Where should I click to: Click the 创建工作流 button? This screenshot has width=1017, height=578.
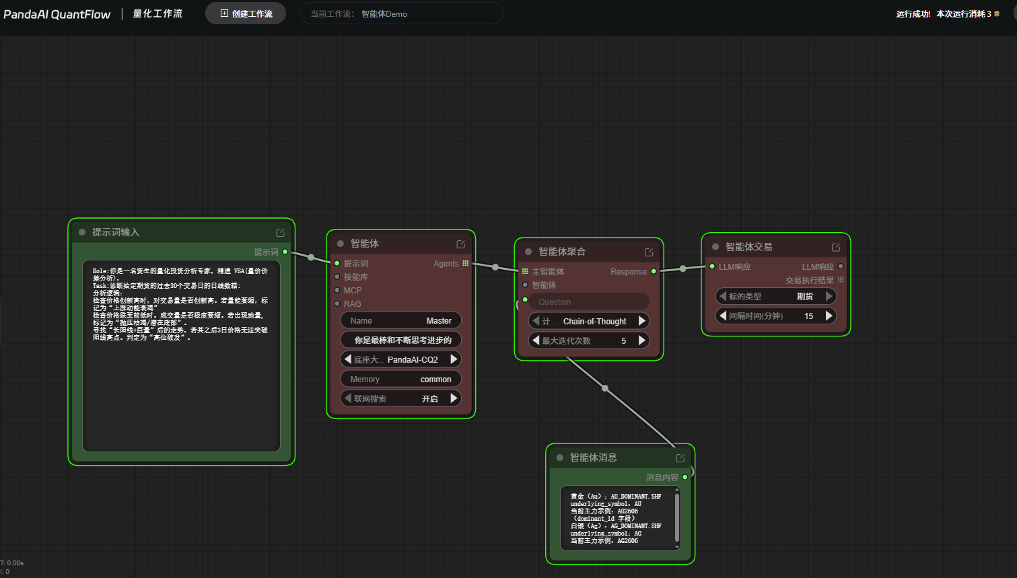point(246,13)
